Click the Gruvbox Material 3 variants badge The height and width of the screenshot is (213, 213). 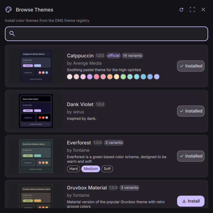tap(129, 188)
